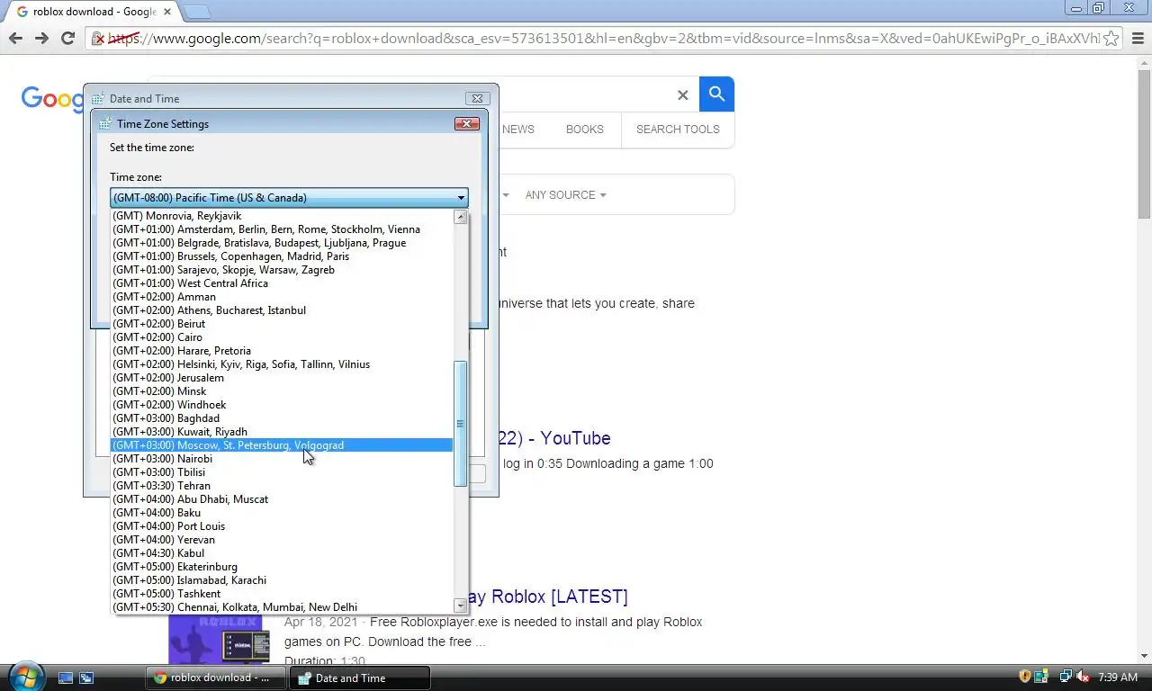Open the Windows Start orb

tap(25, 676)
